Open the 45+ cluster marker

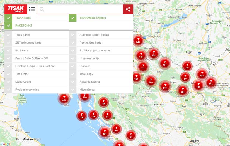(x=64, y=99)
